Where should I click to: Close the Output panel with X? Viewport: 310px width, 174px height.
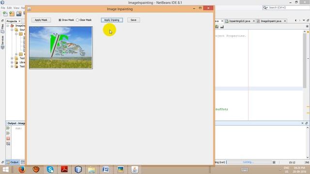click(x=302, y=123)
